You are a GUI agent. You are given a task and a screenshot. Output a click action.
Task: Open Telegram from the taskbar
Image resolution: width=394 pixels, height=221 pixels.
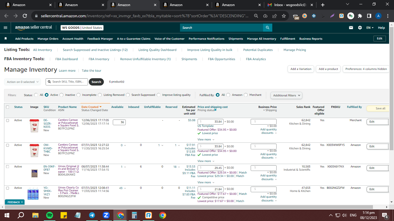coord(92,215)
